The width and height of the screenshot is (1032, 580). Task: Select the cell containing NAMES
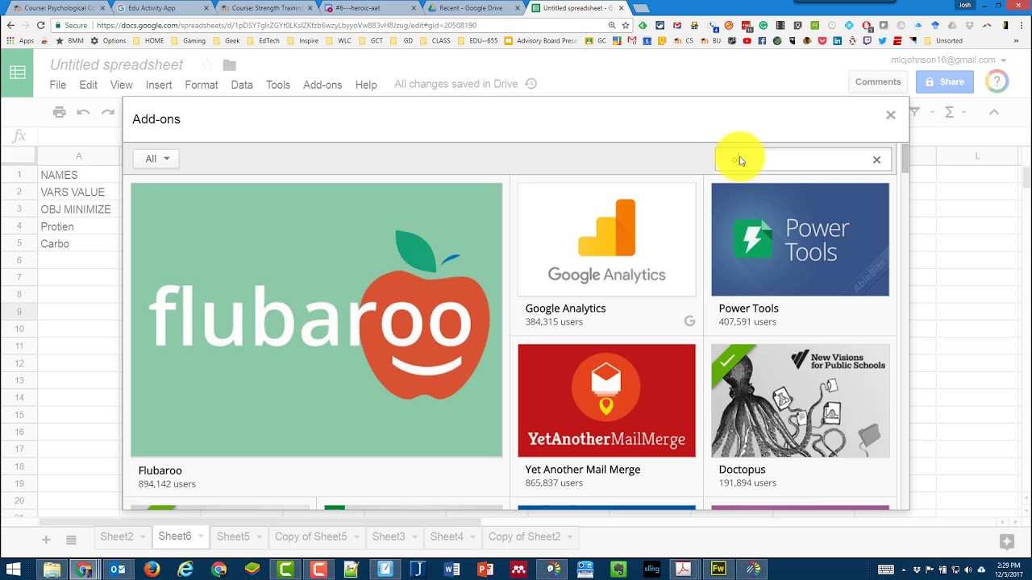(x=78, y=175)
